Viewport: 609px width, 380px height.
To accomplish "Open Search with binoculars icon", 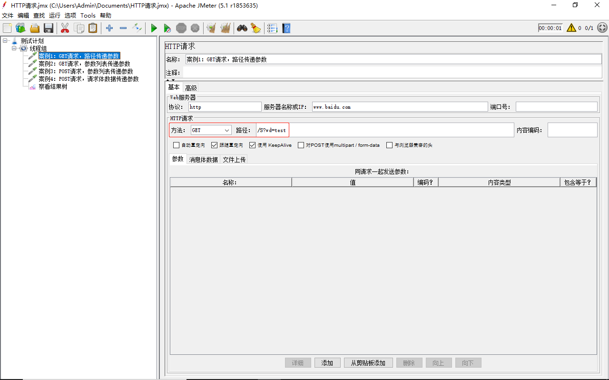I will pos(242,28).
